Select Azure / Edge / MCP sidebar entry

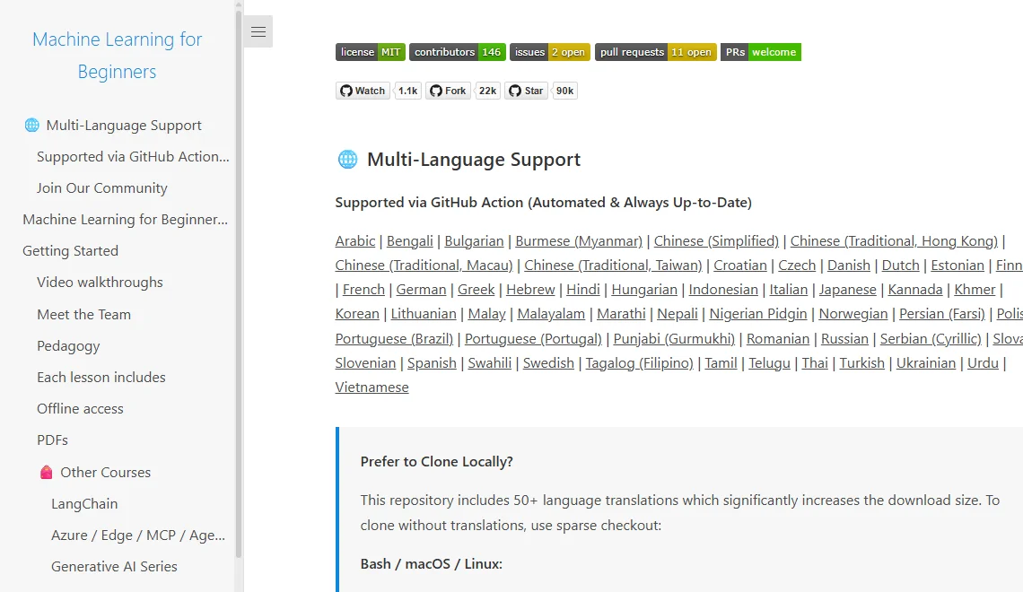click(138, 535)
